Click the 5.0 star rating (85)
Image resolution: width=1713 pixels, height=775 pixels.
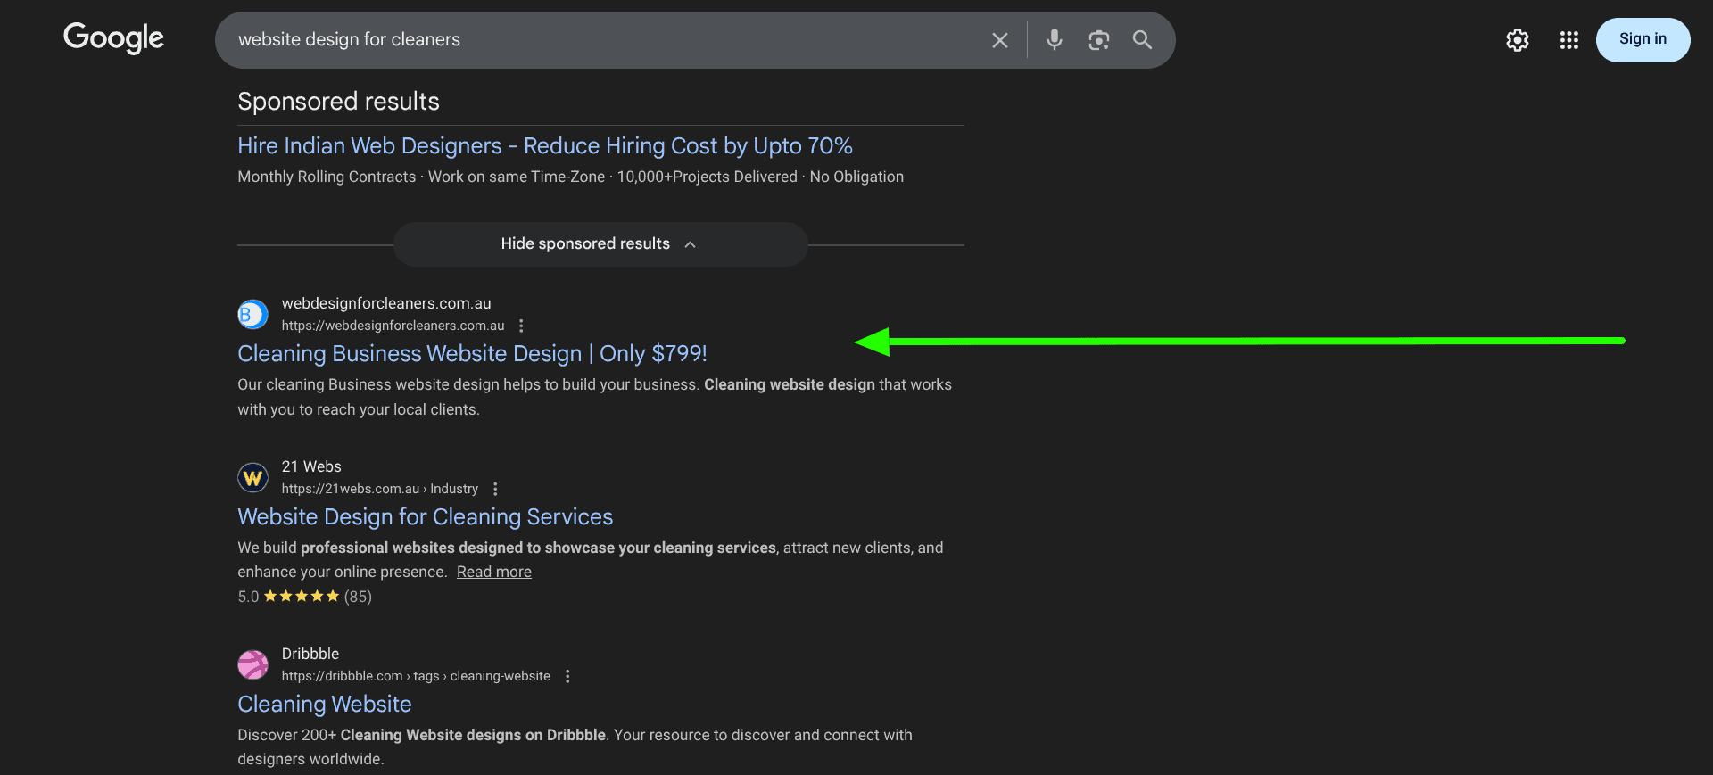(304, 597)
